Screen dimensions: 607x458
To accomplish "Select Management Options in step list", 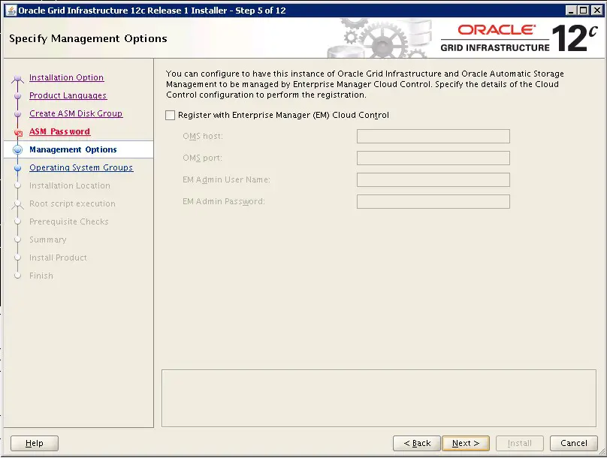I will tap(73, 149).
